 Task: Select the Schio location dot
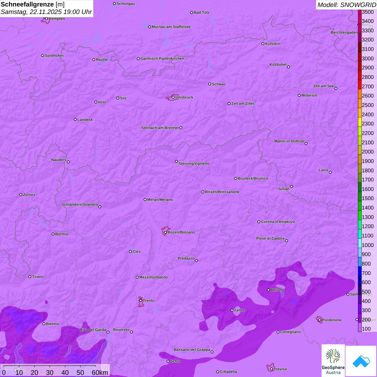168,361
